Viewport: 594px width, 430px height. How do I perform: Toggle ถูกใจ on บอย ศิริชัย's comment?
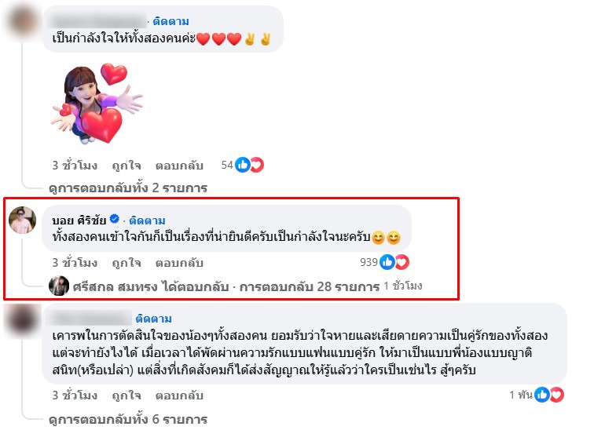click(126, 263)
